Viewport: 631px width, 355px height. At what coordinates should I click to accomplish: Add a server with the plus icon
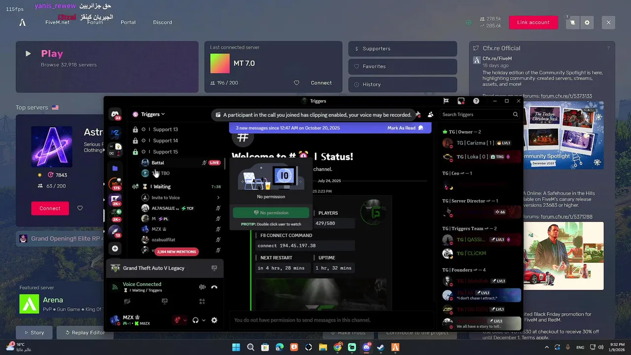(115, 248)
